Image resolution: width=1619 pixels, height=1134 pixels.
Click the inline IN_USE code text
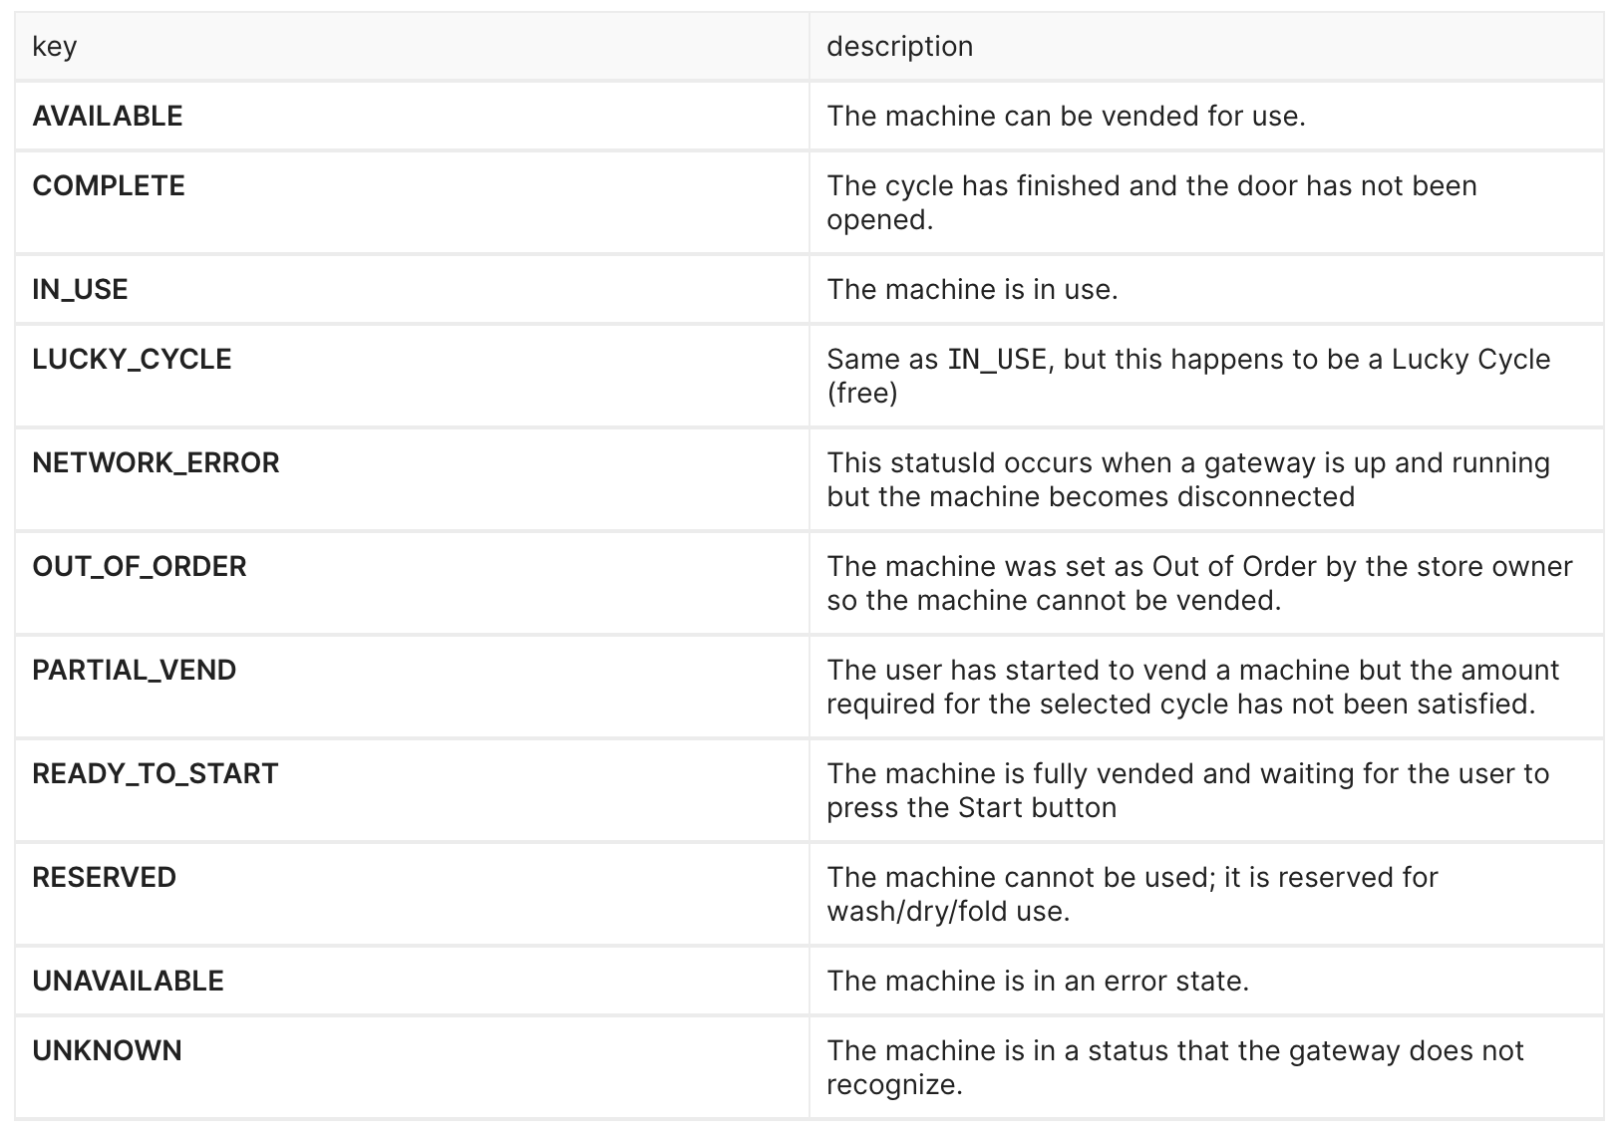[997, 359]
